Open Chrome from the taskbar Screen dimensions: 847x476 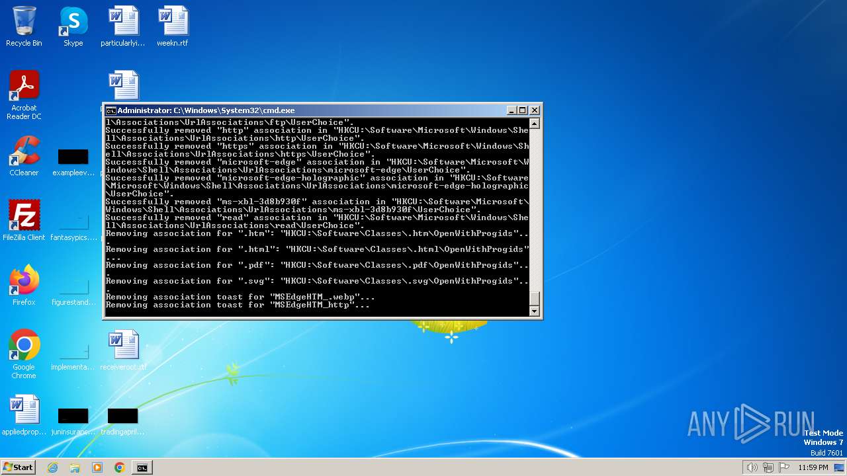[120, 467]
